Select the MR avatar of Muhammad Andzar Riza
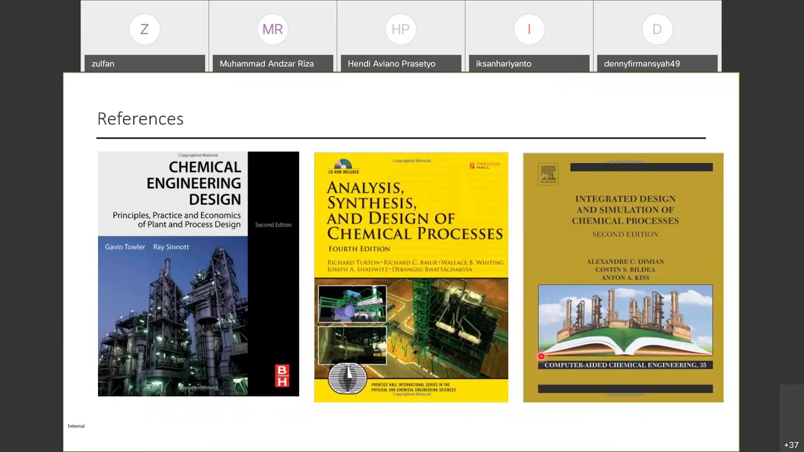 point(273,30)
